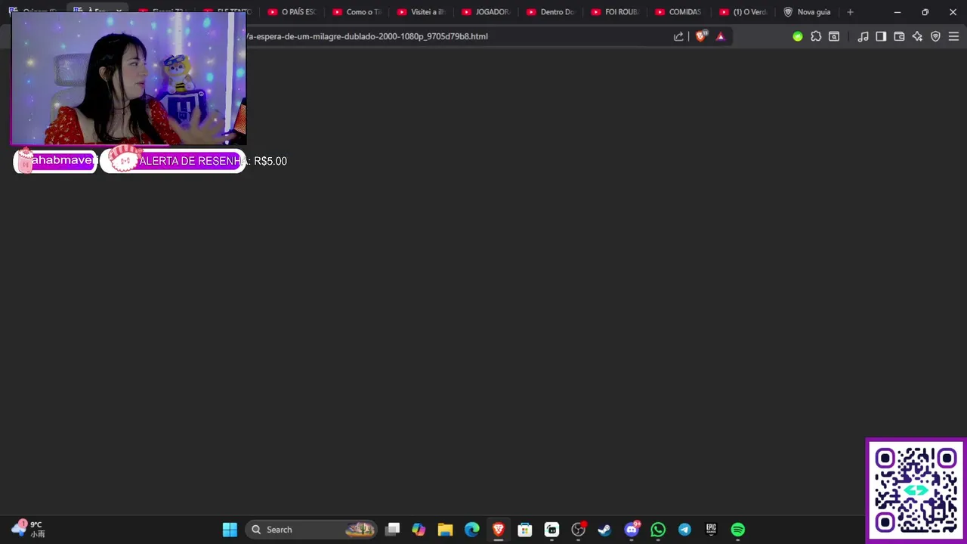The height and width of the screenshot is (544, 967).
Task: Switch to the "Nova guia" tab
Action: (808, 12)
